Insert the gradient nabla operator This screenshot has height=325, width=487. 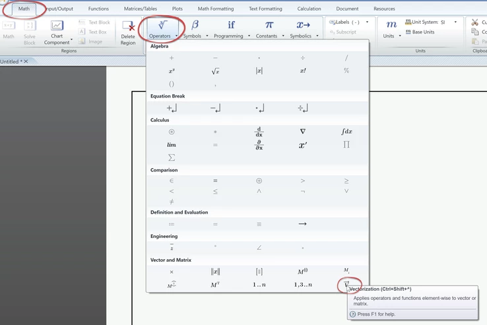(303, 132)
